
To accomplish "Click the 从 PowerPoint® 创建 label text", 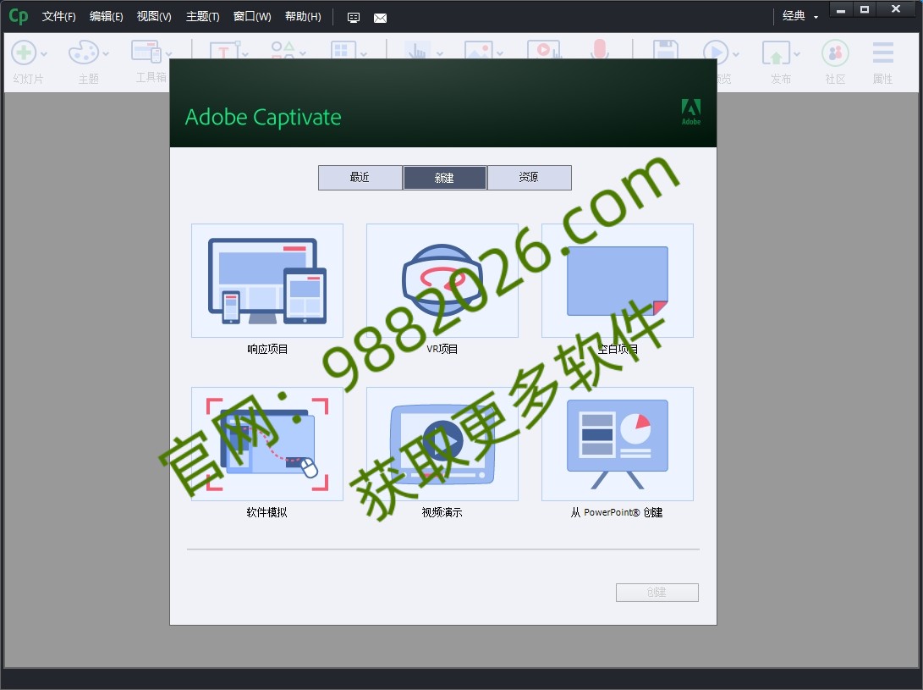I will coord(617,512).
